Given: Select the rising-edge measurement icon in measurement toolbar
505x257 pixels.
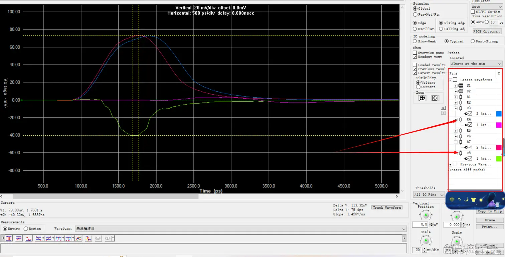Looking at the screenshot, I should (19, 238).
